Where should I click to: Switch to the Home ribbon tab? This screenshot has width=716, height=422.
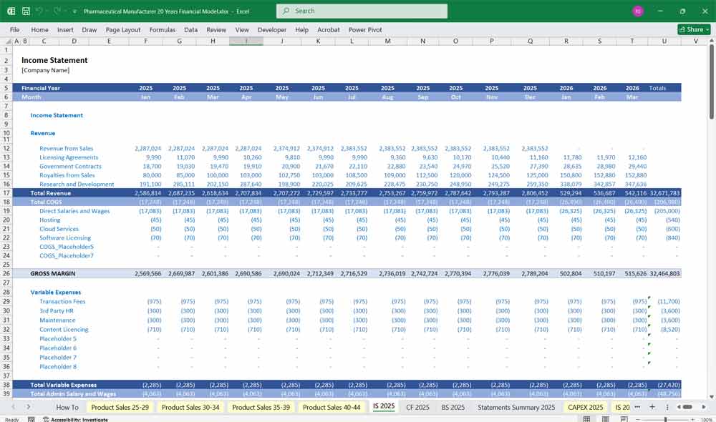[x=39, y=29]
